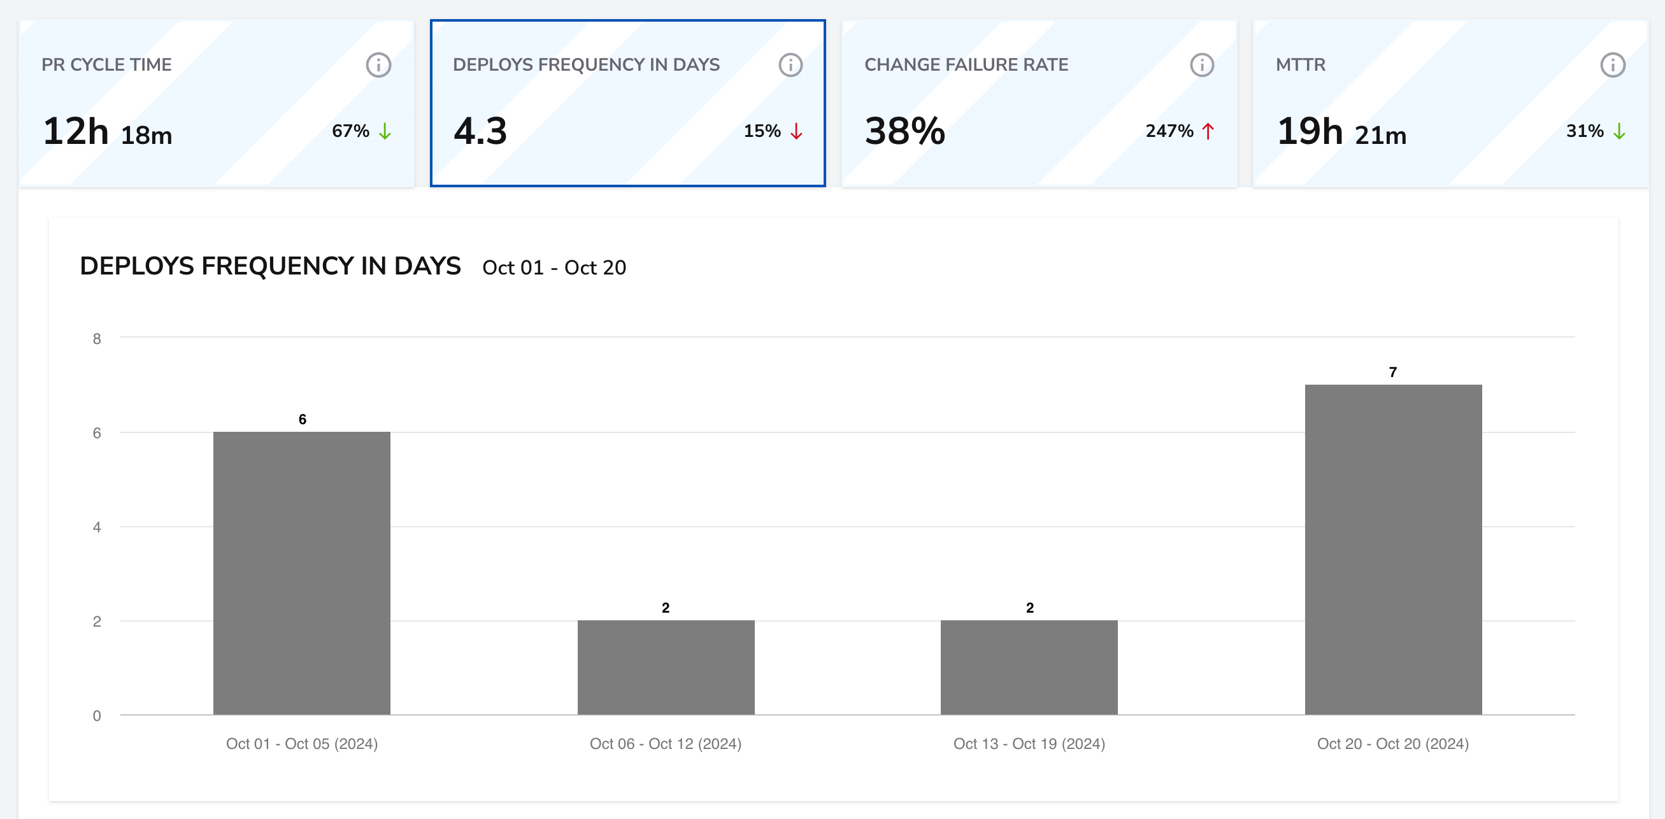1665x819 pixels.
Task: Click the green down arrow on PR Cycle Time
Action: (x=386, y=131)
